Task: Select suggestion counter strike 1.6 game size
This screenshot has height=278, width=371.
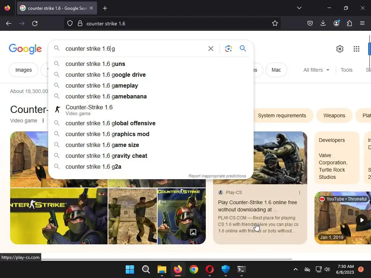Action: pyautogui.click(x=151, y=145)
